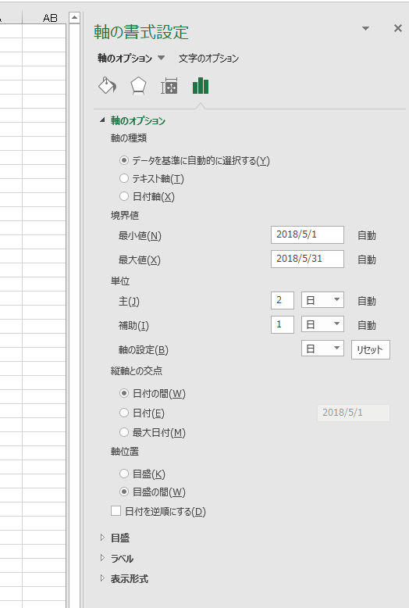Select 最大日付(M) crossing option
Image resolution: width=409 pixels, height=608 pixels.
tap(124, 432)
